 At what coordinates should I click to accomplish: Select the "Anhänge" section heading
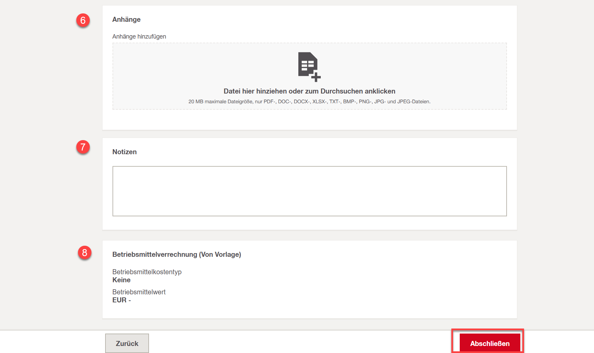coord(126,19)
